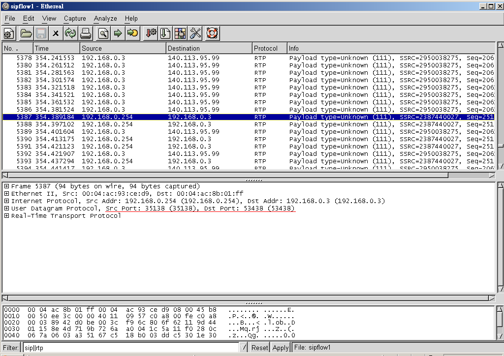Expand the Ethernet II tree node
Viewport: 504px width, 356px height.
click(6, 194)
